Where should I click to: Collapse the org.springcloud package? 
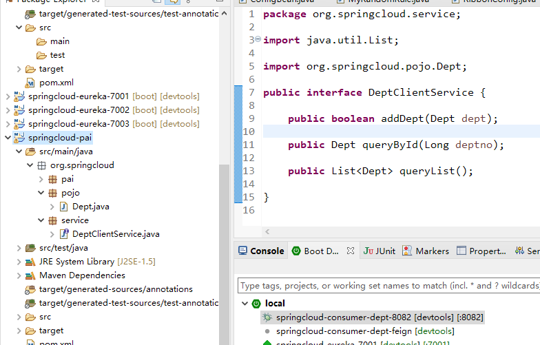(x=30, y=165)
